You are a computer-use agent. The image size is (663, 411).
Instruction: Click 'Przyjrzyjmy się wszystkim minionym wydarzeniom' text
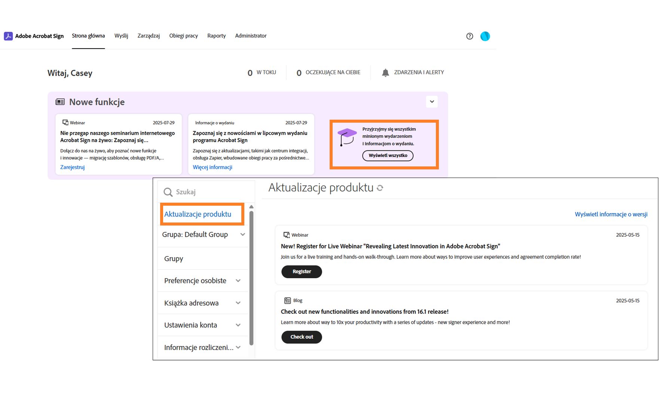pyautogui.click(x=389, y=136)
